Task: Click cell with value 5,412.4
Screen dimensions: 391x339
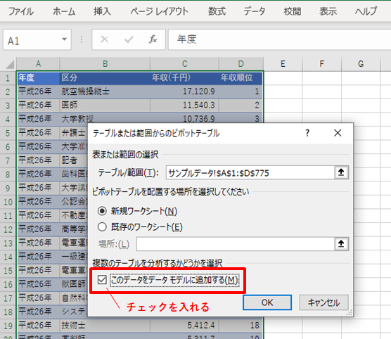Action: pos(184,326)
